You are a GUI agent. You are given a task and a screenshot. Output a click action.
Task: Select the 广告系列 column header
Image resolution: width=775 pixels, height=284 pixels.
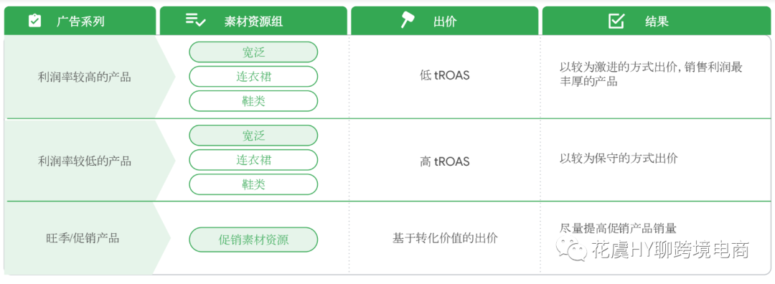click(x=80, y=21)
